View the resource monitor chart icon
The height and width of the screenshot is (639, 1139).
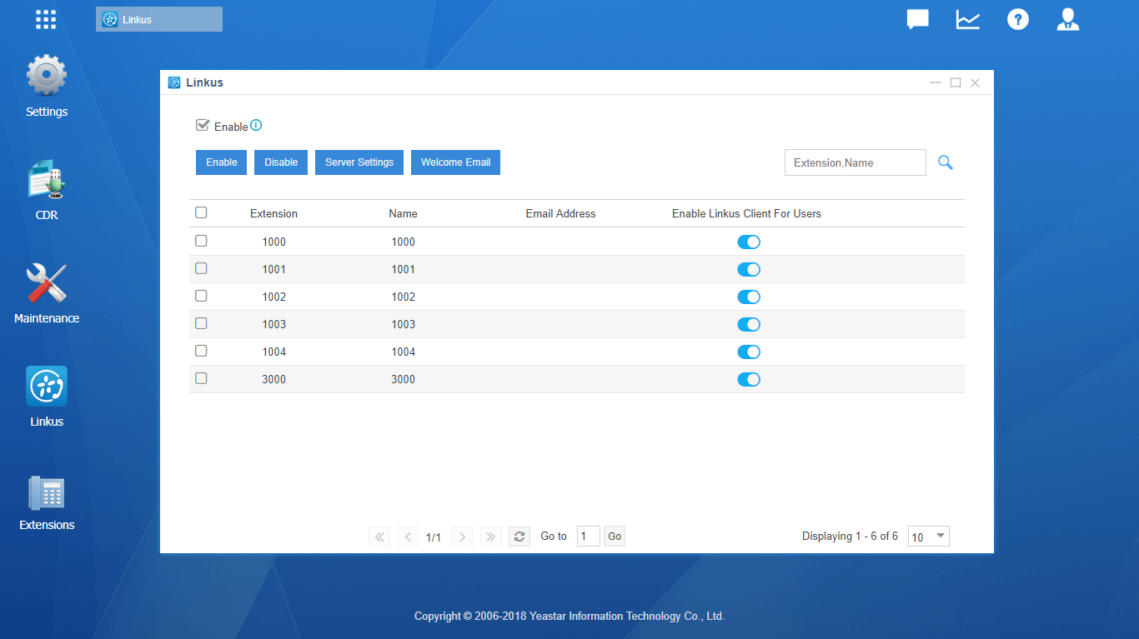pos(968,19)
